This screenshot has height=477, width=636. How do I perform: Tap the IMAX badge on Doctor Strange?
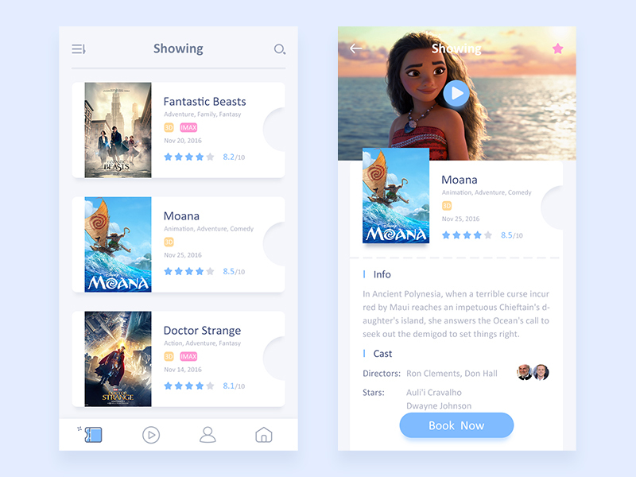click(x=188, y=356)
